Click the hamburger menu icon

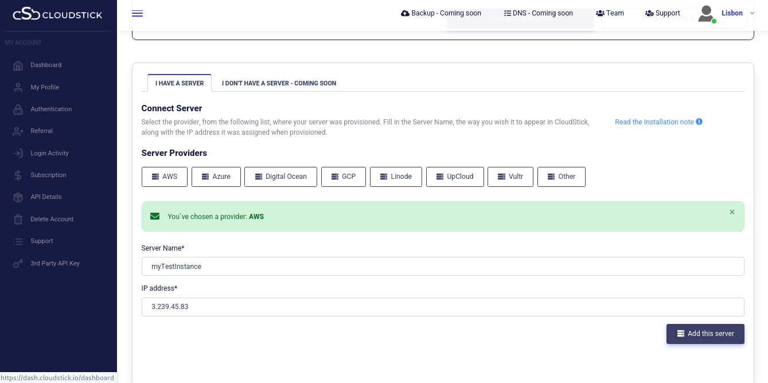coord(137,14)
